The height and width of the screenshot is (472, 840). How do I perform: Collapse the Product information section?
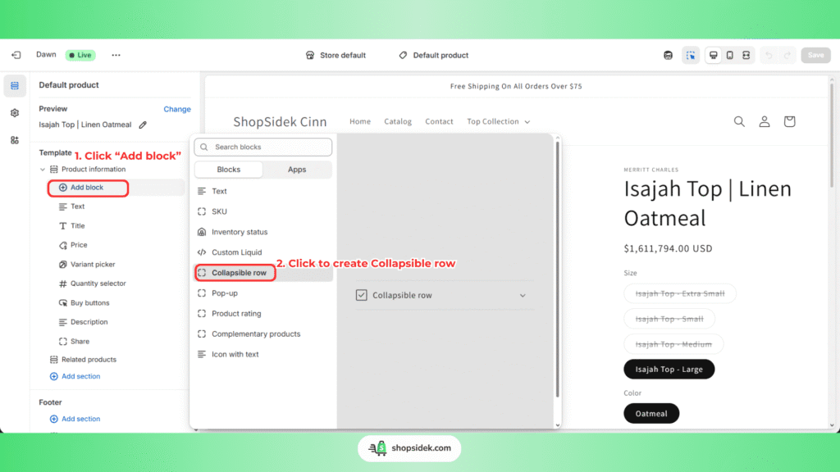pos(43,170)
